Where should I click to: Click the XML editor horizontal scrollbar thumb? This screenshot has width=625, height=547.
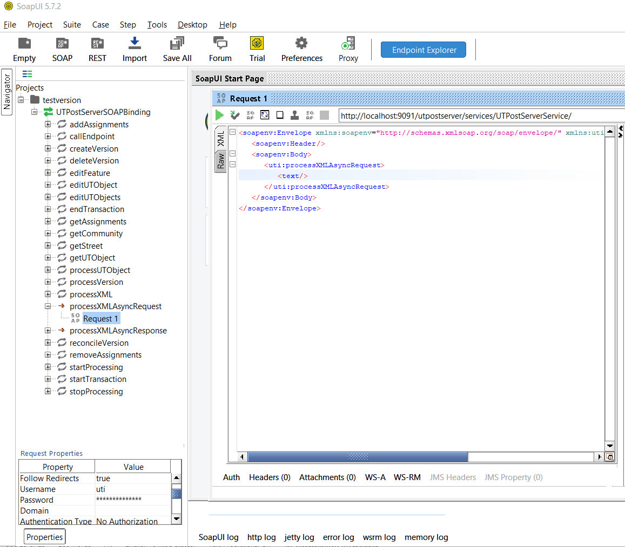(x=358, y=457)
